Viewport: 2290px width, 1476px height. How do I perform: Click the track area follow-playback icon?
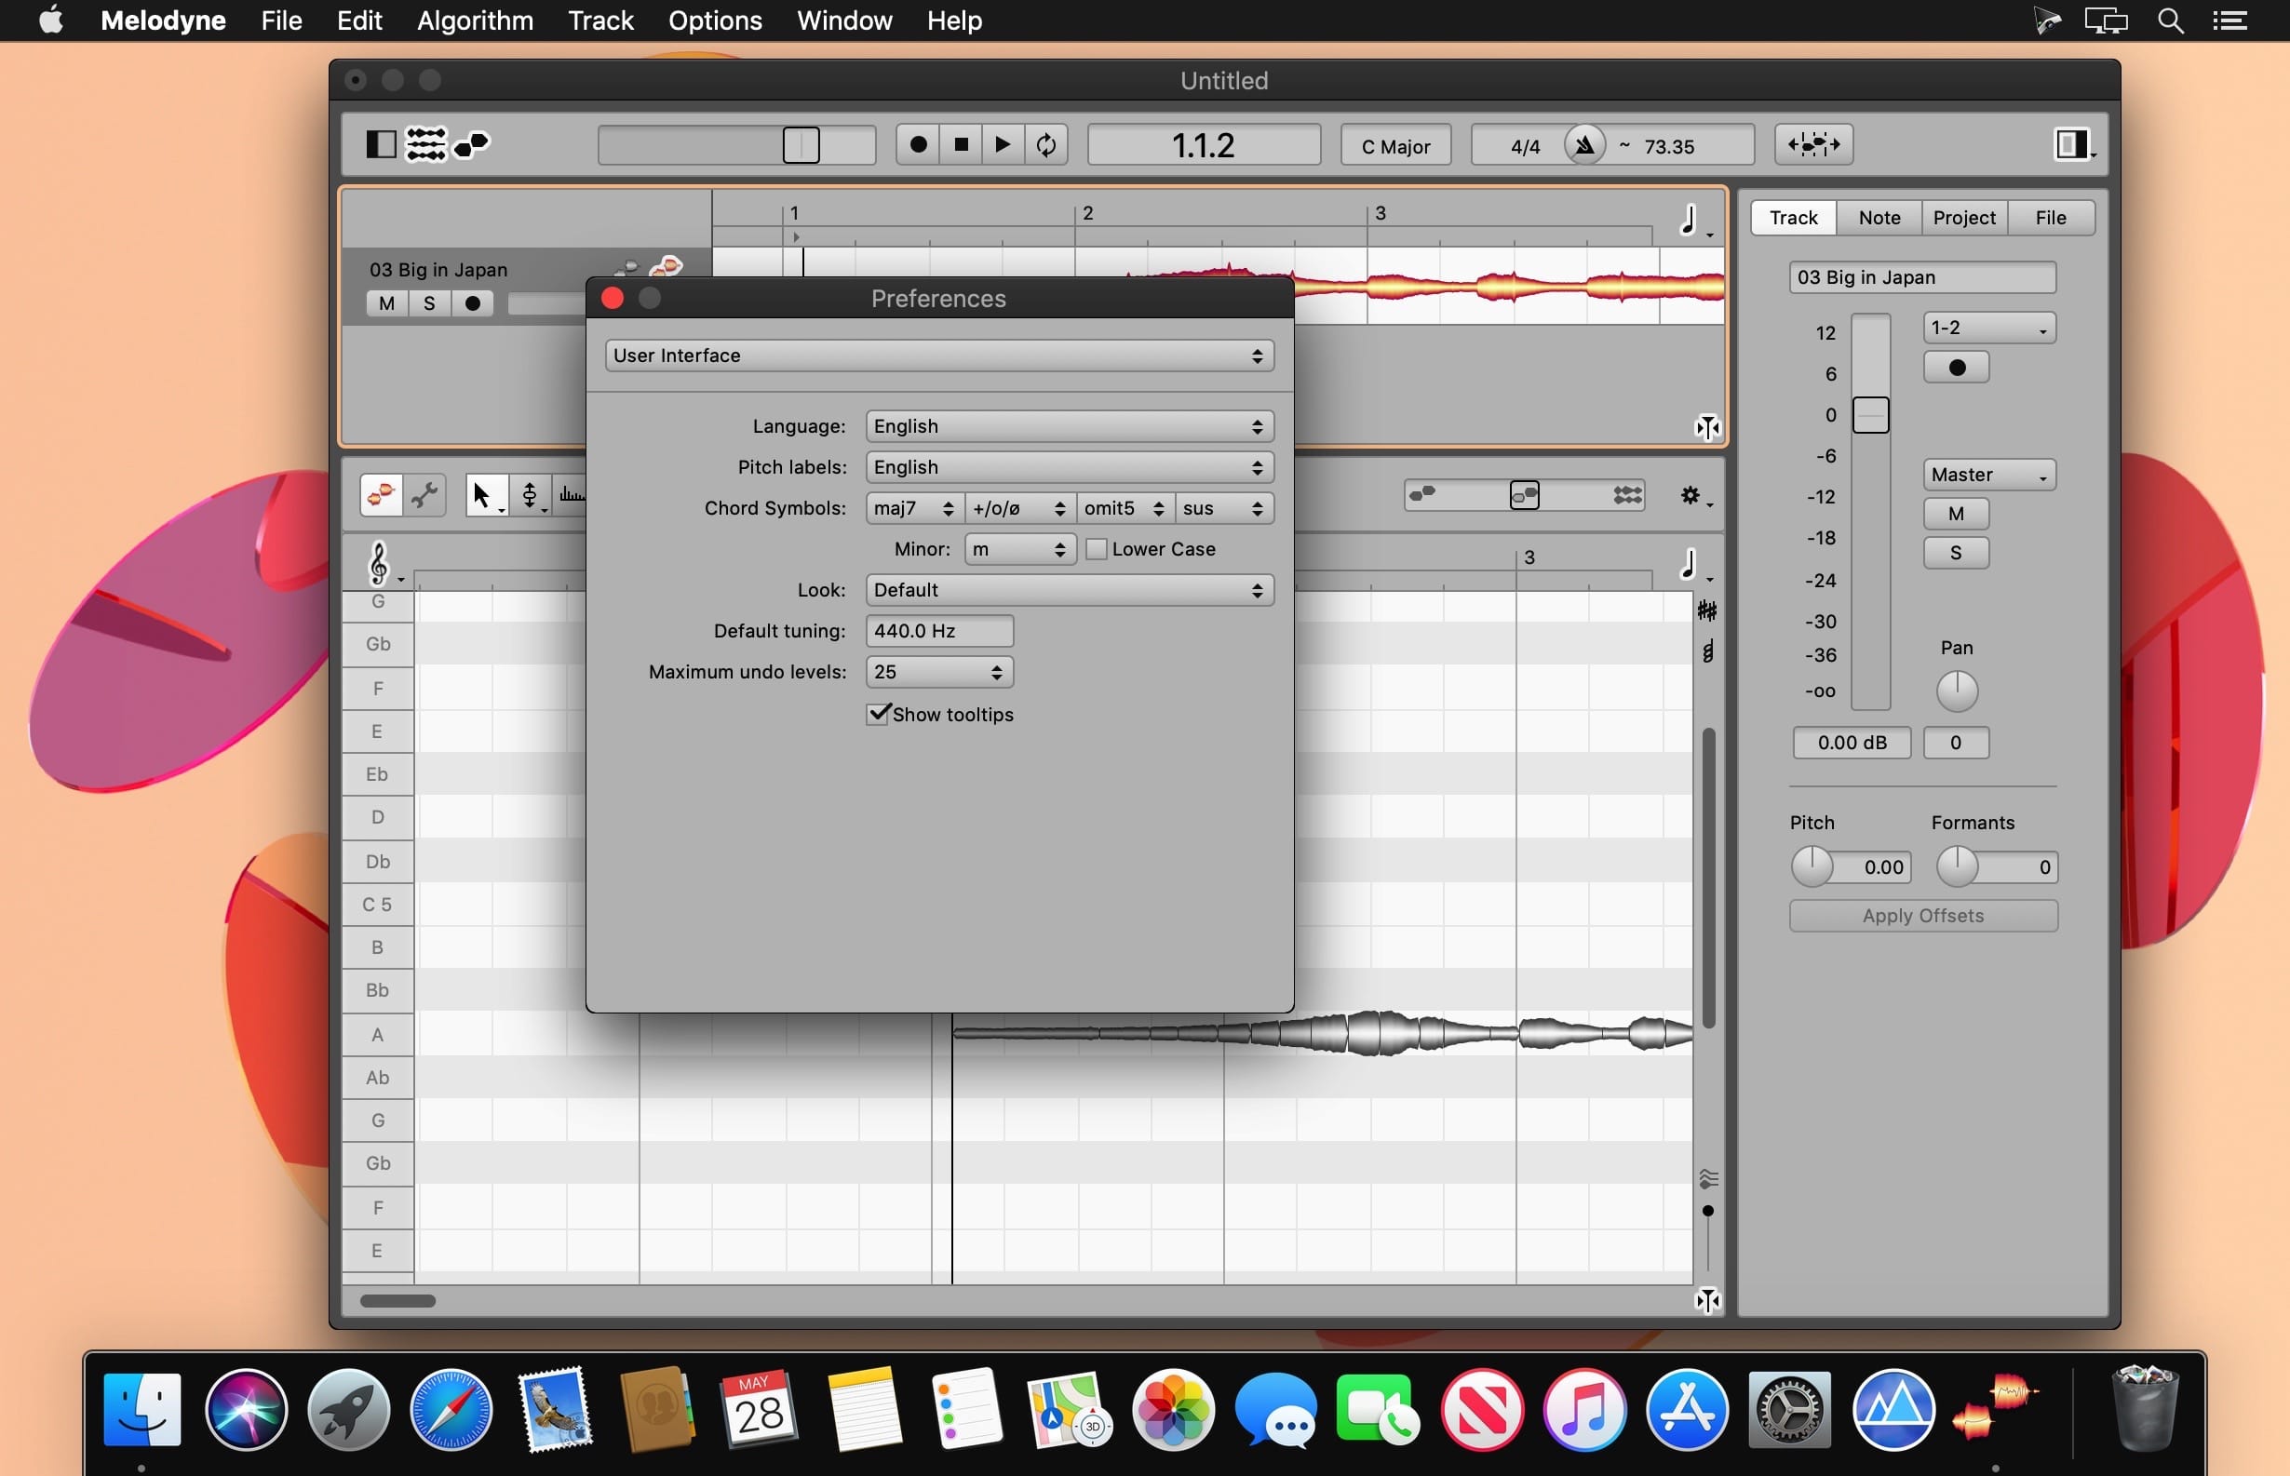(1707, 427)
